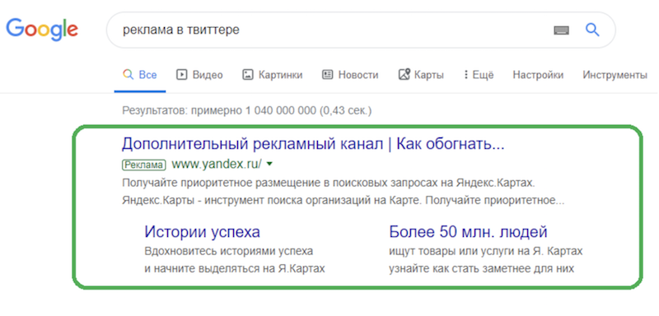Click the result count text 'Результатов: примерно 1 040 000 000'
The height and width of the screenshot is (316, 659).
point(218,111)
